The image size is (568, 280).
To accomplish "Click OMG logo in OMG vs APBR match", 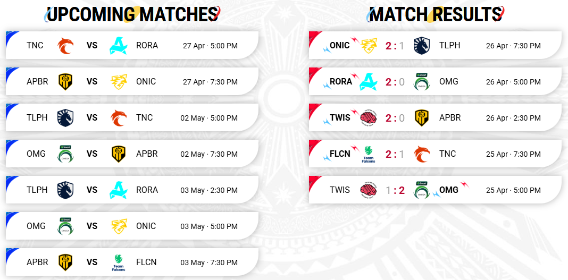I will [x=65, y=154].
